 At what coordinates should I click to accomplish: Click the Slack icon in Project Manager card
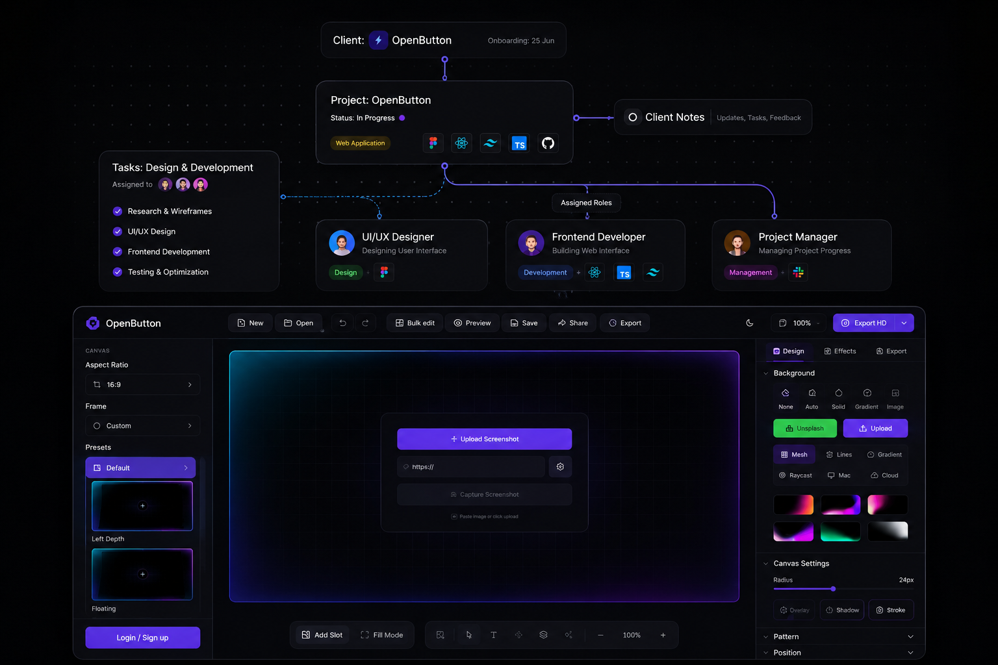click(799, 272)
